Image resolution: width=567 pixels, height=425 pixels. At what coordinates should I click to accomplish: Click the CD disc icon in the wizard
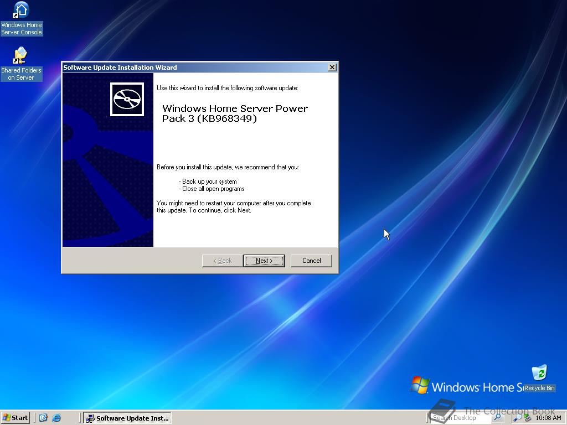coord(127,100)
